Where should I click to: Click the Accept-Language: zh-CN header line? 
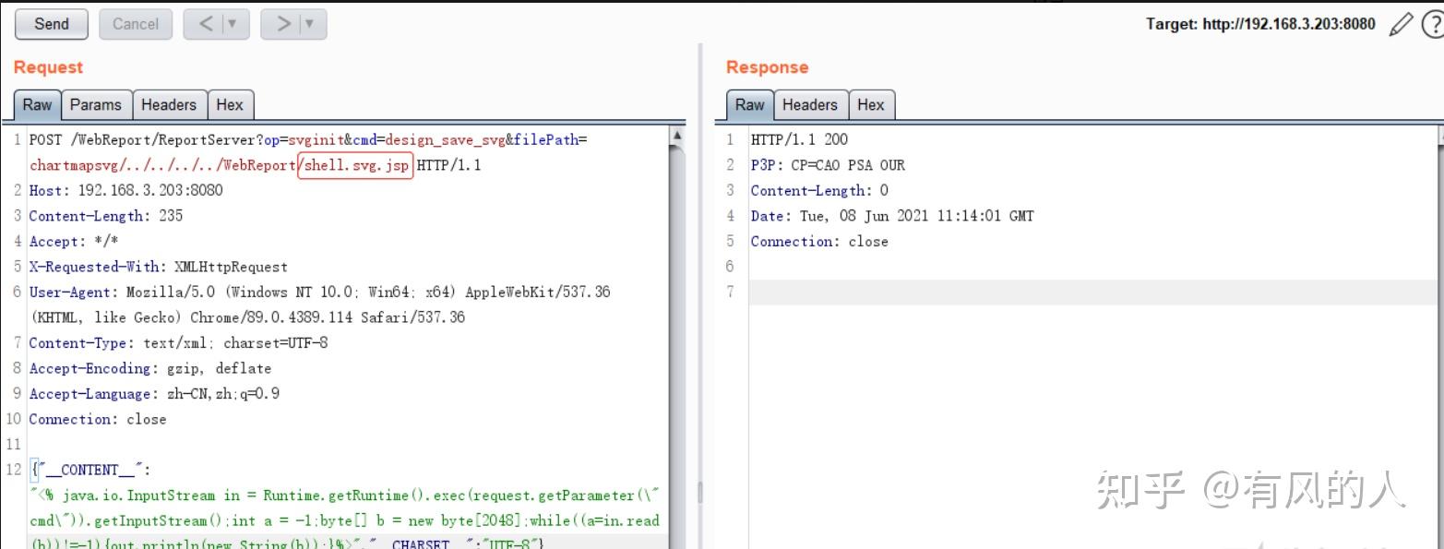tap(154, 394)
